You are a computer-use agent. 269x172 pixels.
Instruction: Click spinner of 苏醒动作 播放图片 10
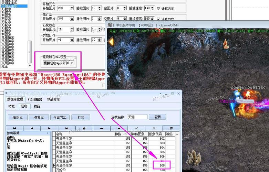click(x=99, y=40)
